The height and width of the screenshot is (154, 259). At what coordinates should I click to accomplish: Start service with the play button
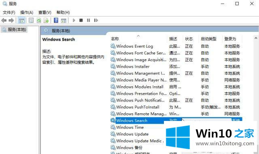[x=74, y=20]
